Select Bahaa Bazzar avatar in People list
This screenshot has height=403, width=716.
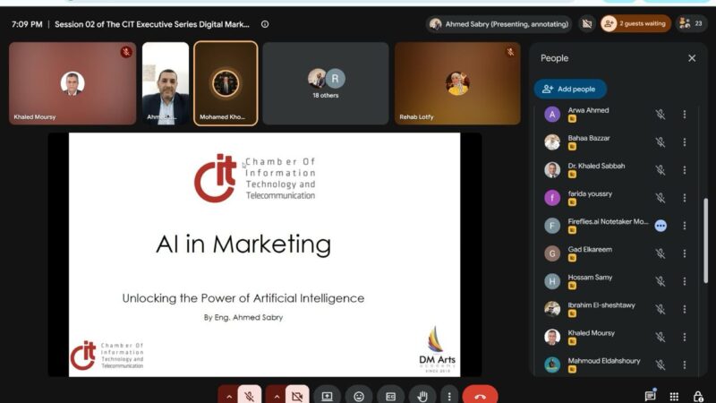(552, 142)
